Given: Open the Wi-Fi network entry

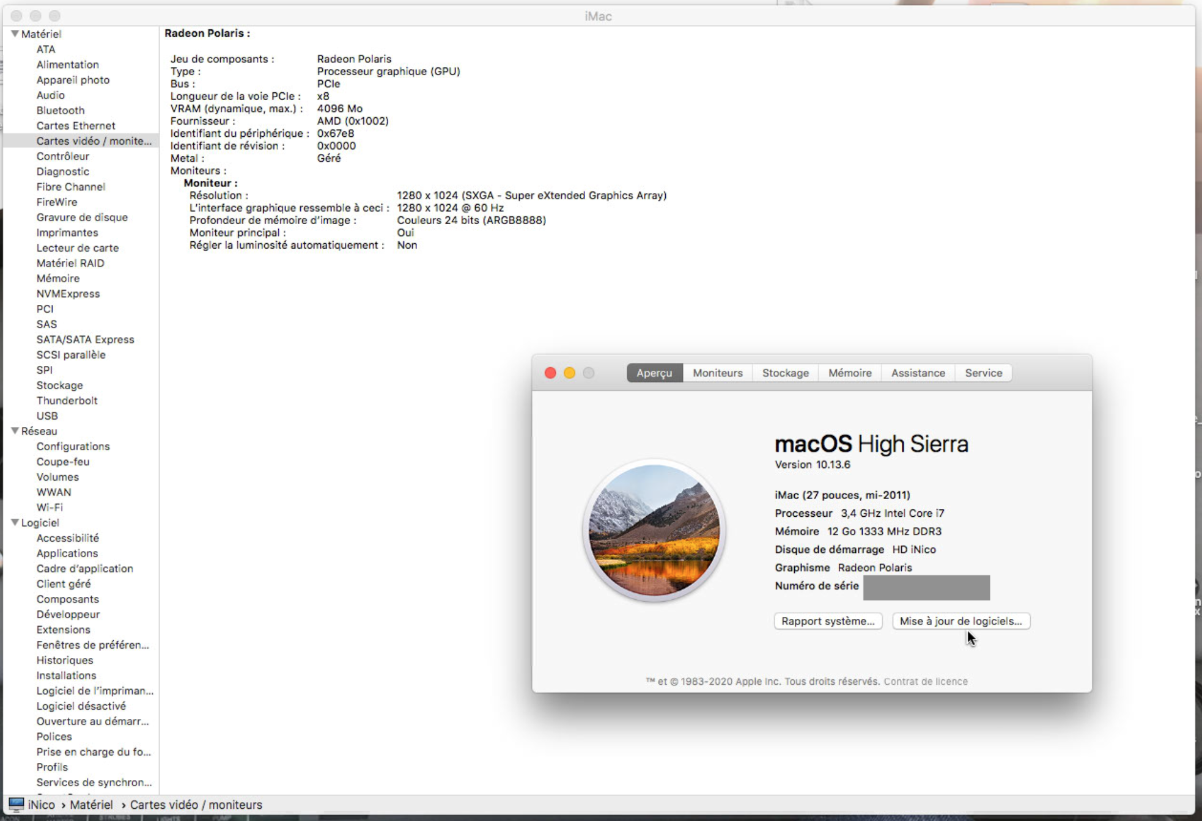Looking at the screenshot, I should [50, 507].
